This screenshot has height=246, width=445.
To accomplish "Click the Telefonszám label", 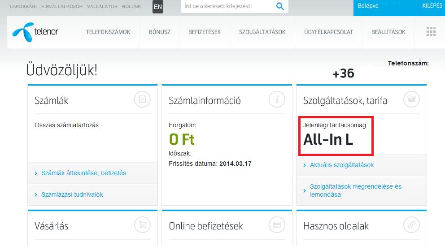I will [x=408, y=64].
